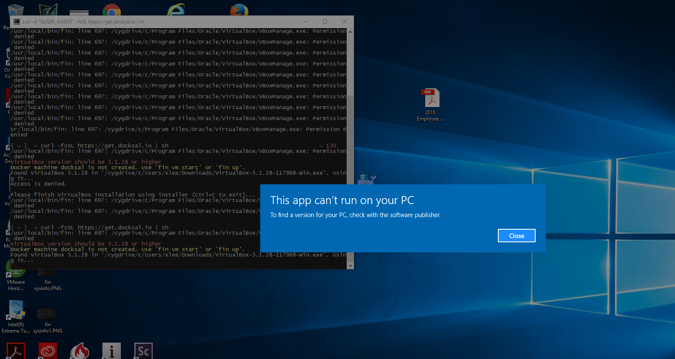675x359 pixels.
Task: Click the Docker whale icon behind the dialog
Action: 366,179
